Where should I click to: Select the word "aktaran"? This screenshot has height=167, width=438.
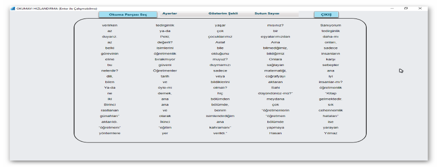coord(275,82)
